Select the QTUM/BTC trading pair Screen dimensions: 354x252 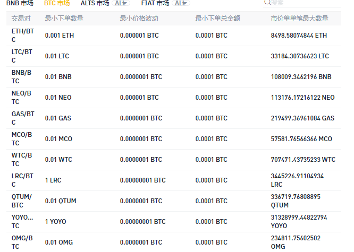pyautogui.click(x=22, y=201)
